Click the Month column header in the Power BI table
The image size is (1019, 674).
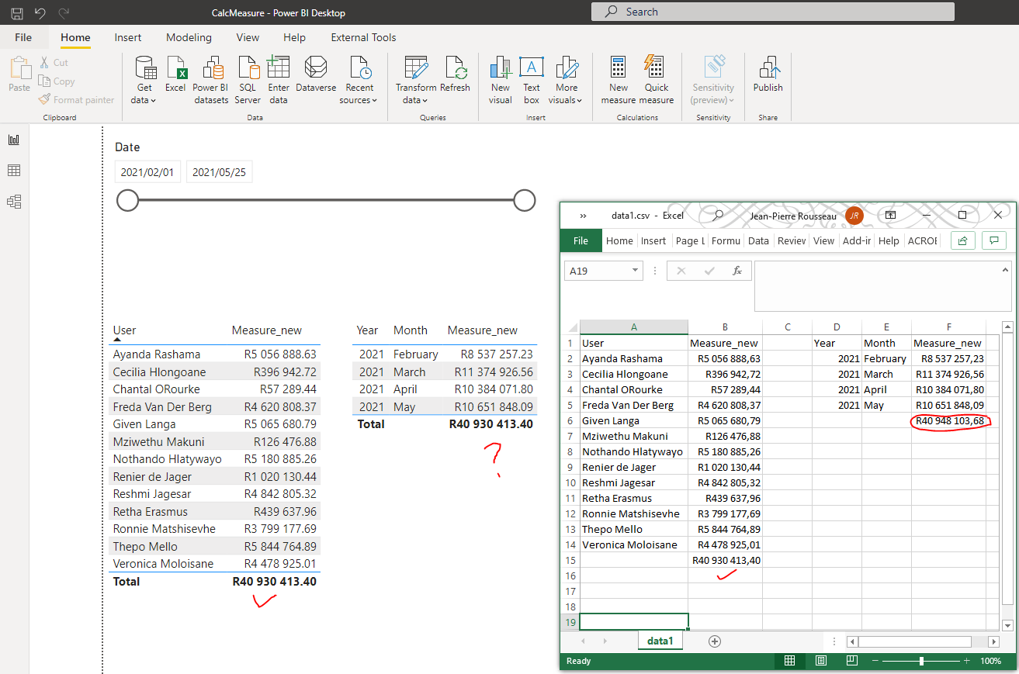[411, 330]
